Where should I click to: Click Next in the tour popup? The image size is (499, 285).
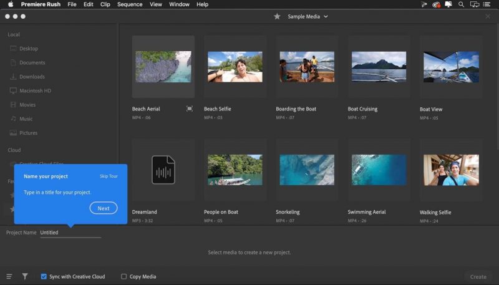(104, 208)
